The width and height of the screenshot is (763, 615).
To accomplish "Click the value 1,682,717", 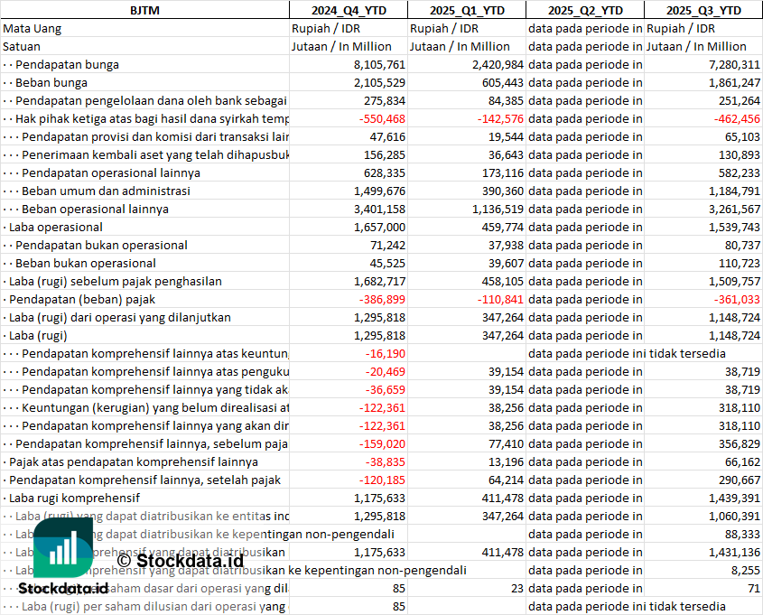I will (x=379, y=281).
